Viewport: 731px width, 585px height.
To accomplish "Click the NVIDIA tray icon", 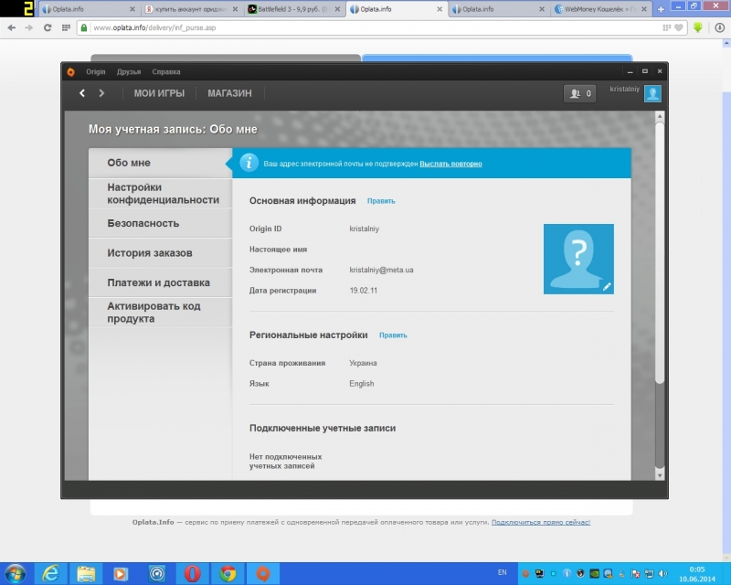I will pos(595,574).
